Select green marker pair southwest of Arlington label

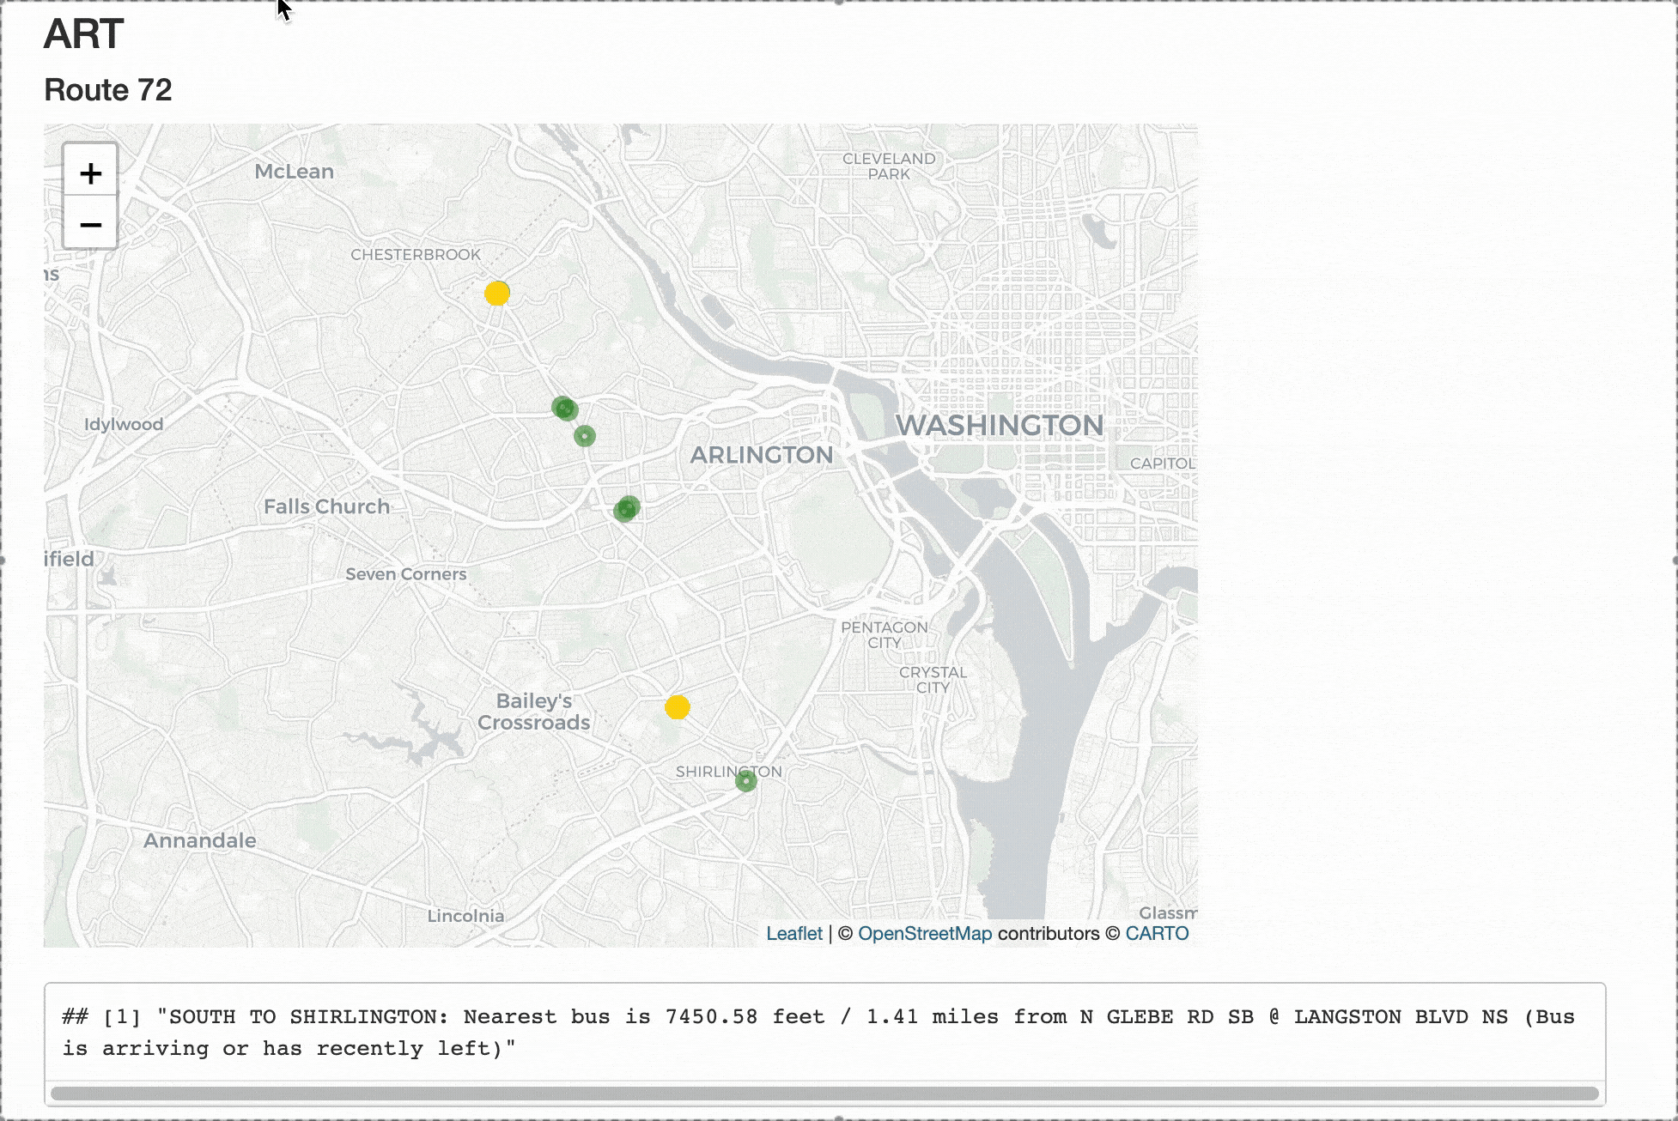pyautogui.click(x=627, y=509)
